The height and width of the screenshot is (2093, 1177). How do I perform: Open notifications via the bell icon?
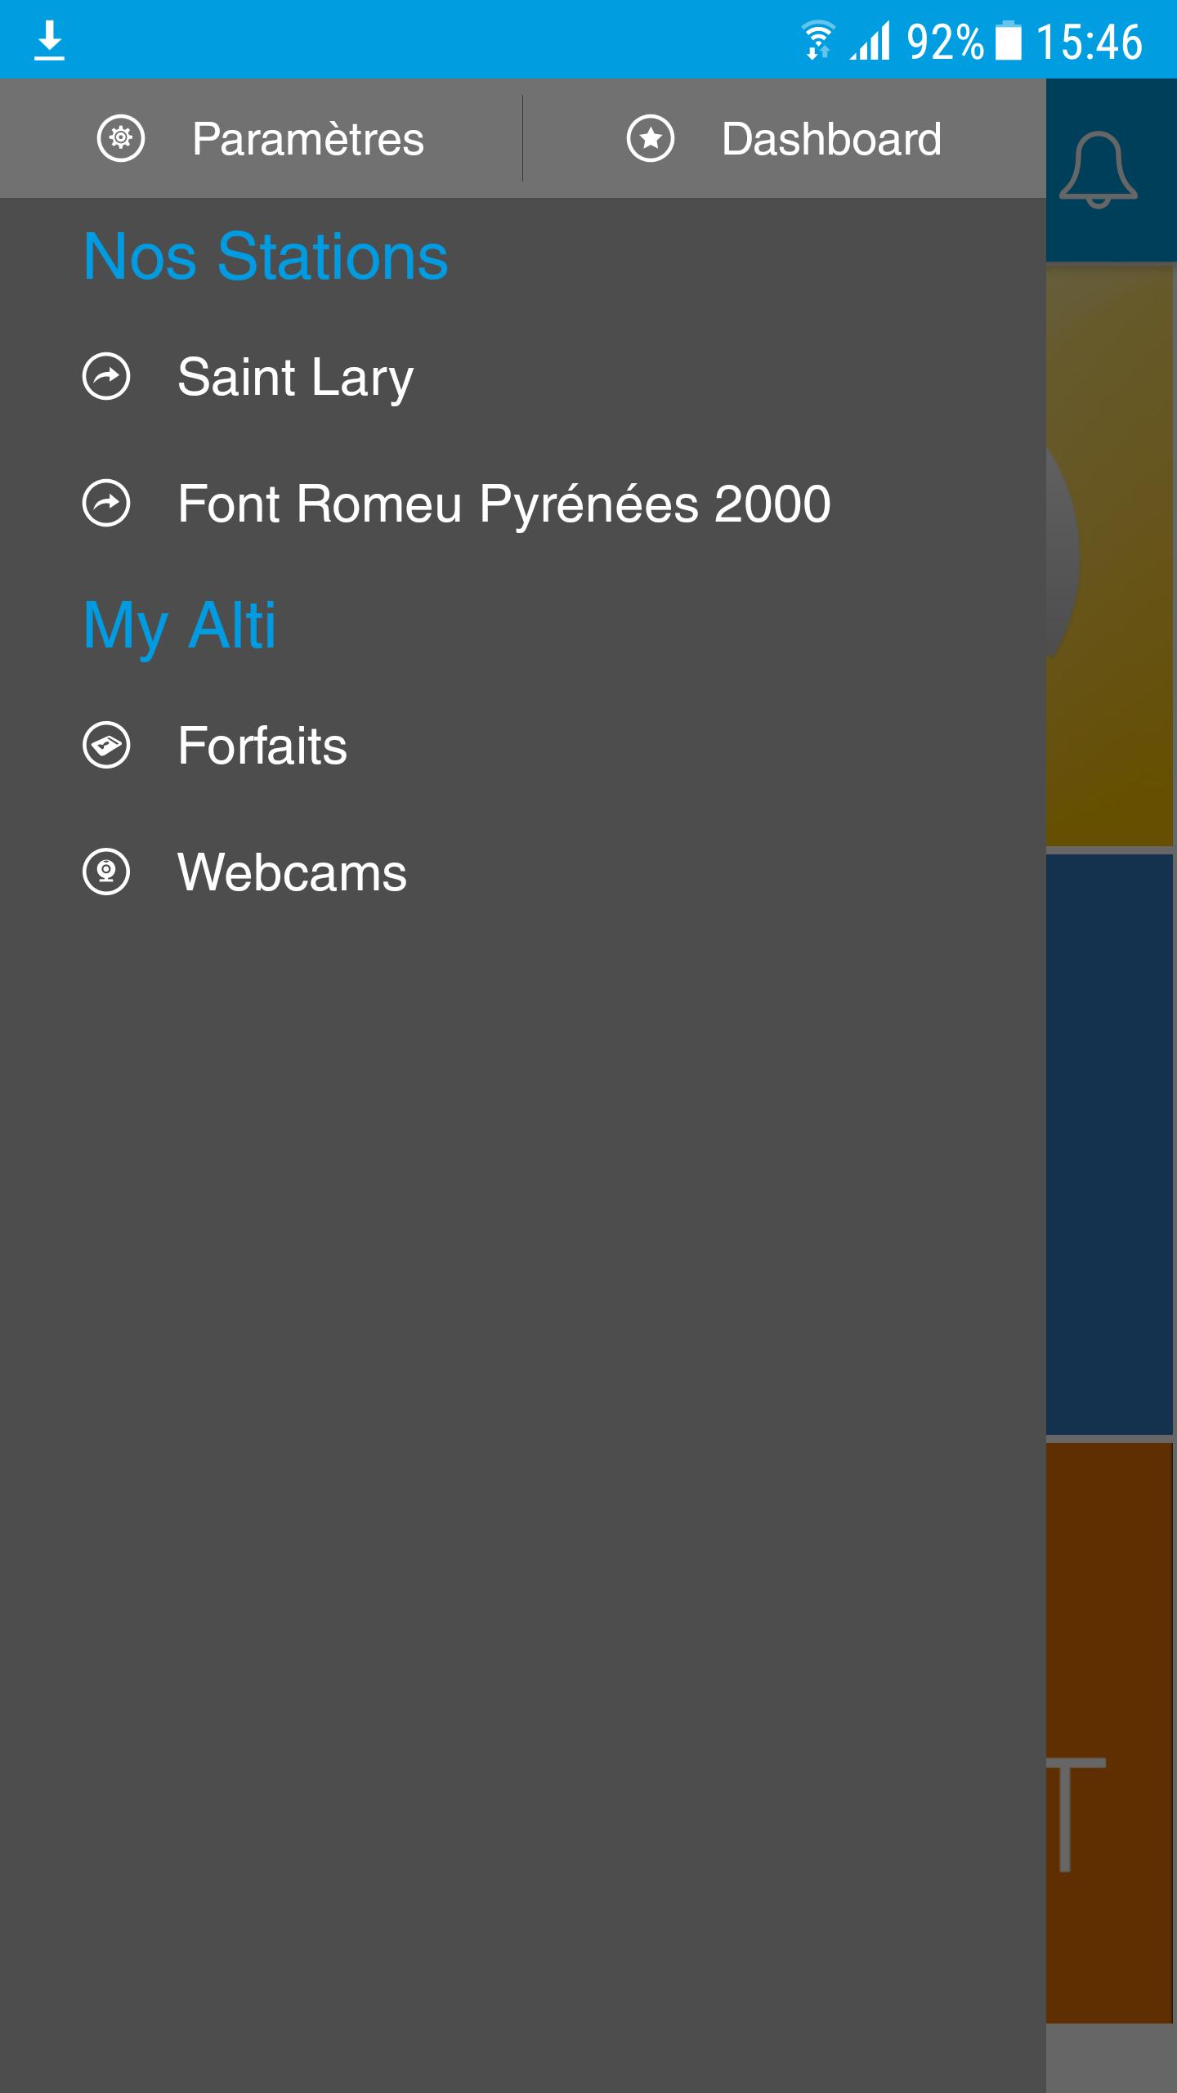click(1098, 170)
